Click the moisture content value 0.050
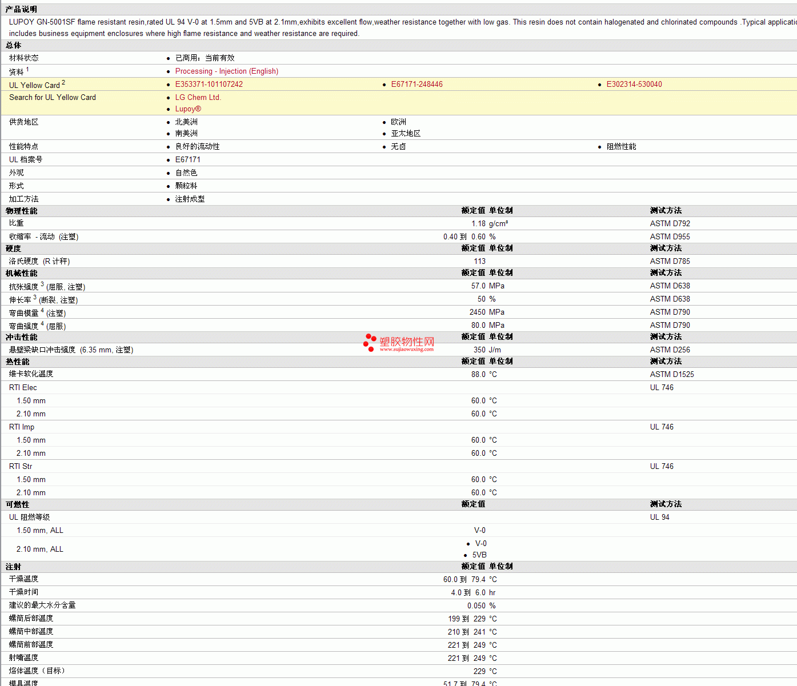The width and height of the screenshot is (797, 686). pos(476,606)
